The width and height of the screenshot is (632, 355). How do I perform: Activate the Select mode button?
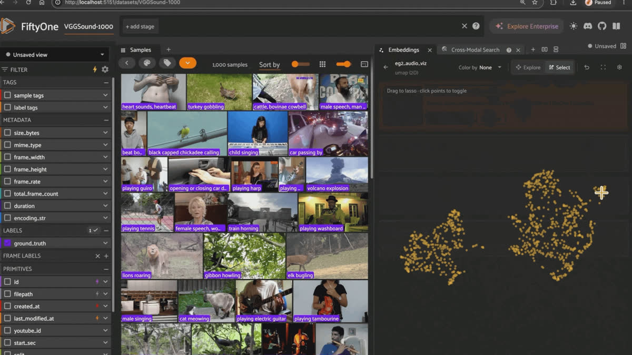(559, 67)
